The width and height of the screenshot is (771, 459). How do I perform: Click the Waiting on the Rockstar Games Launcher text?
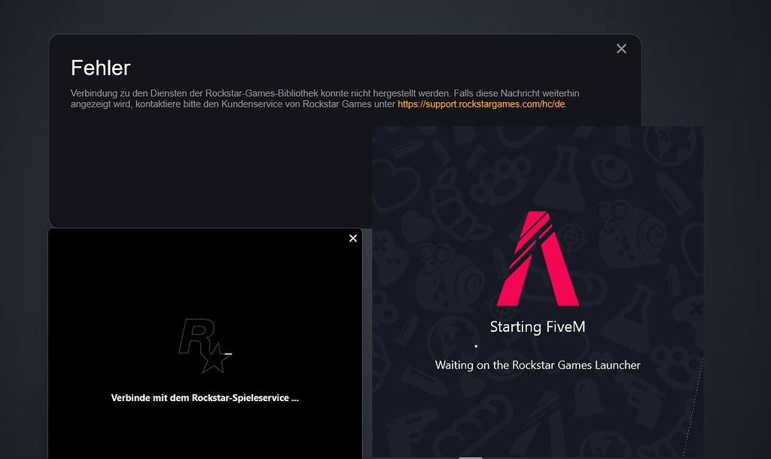pos(538,365)
